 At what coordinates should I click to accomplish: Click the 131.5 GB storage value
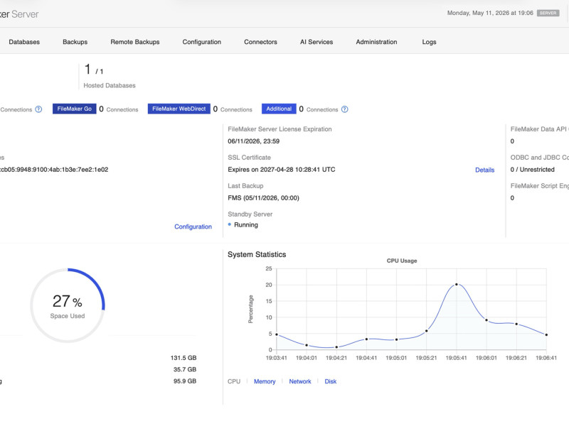point(184,358)
